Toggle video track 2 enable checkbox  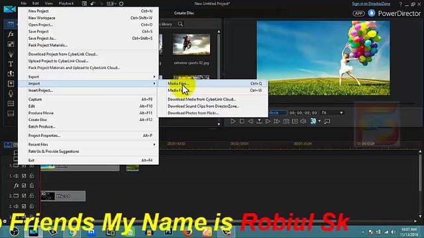pyautogui.click(x=24, y=196)
